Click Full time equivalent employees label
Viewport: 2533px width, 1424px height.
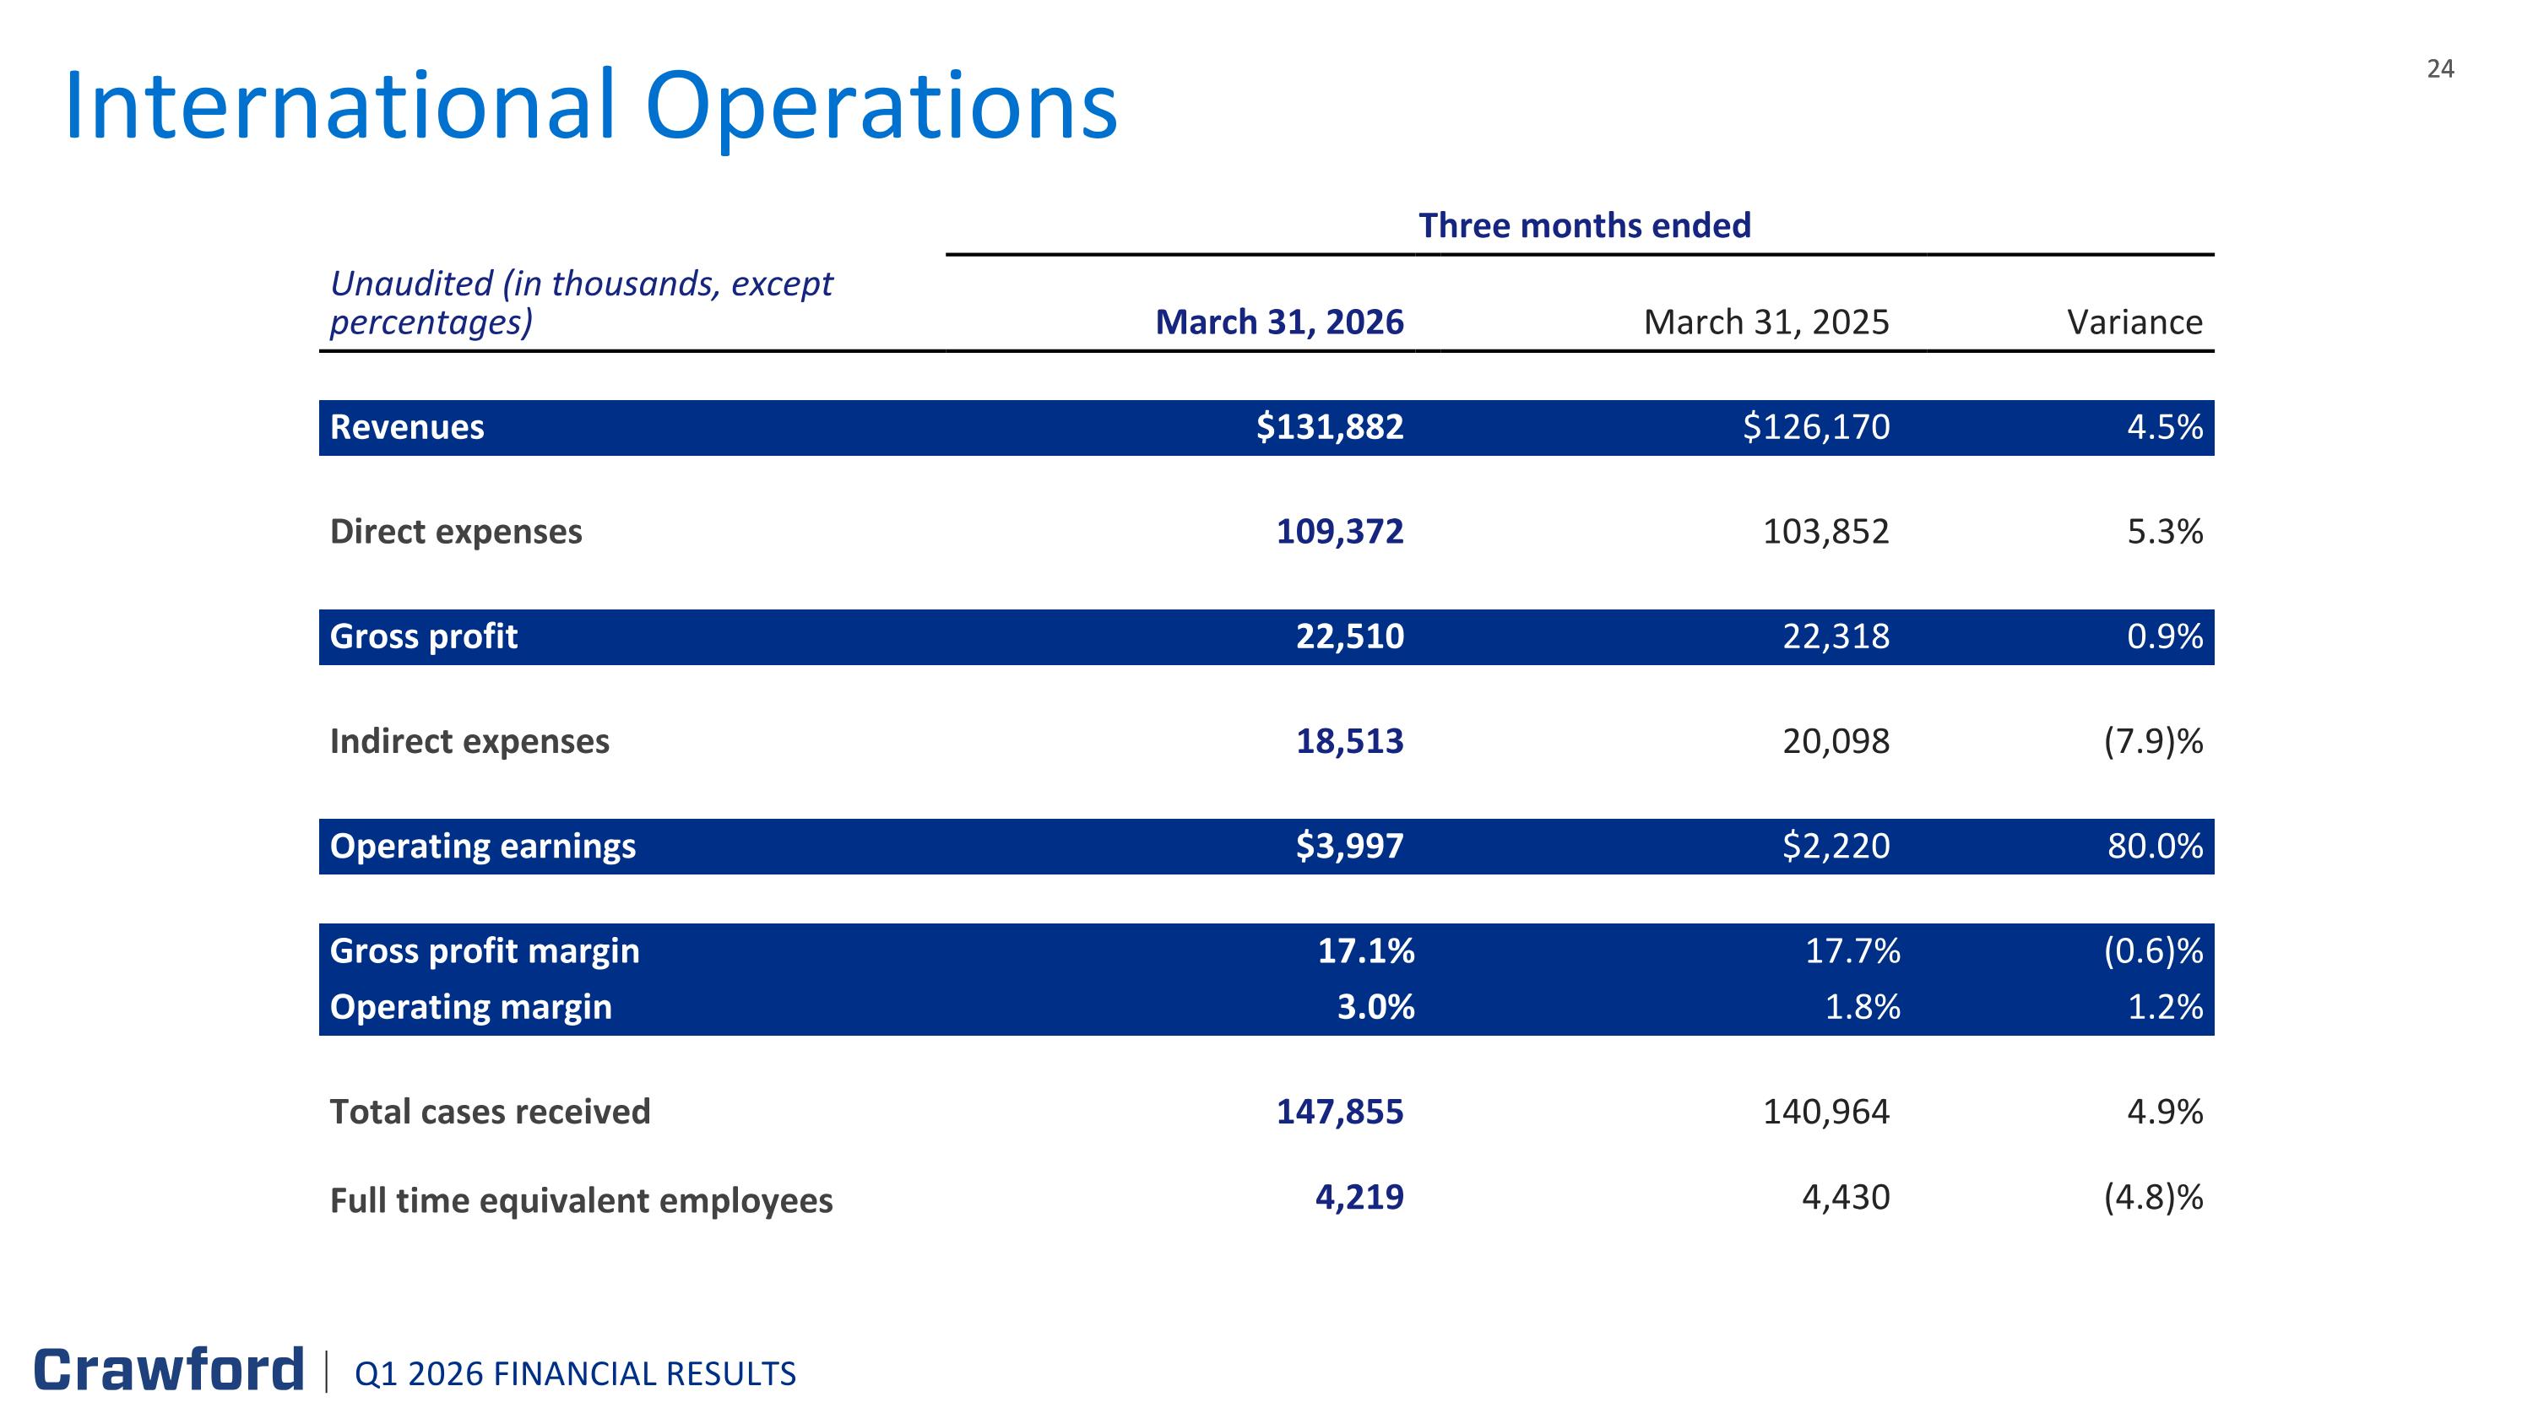tap(581, 1201)
